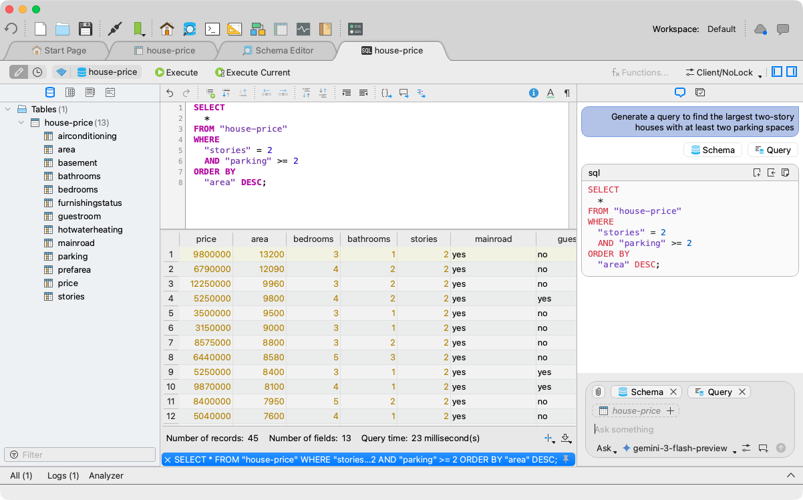Click the Filter field in sidebar
The width and height of the screenshot is (803, 500).
pos(80,455)
